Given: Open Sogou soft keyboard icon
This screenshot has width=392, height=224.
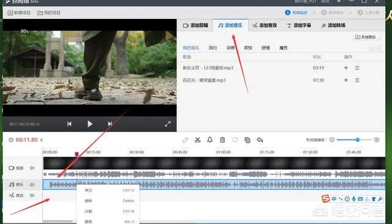Looking at the screenshot, I should pyautogui.click(x=361, y=199).
